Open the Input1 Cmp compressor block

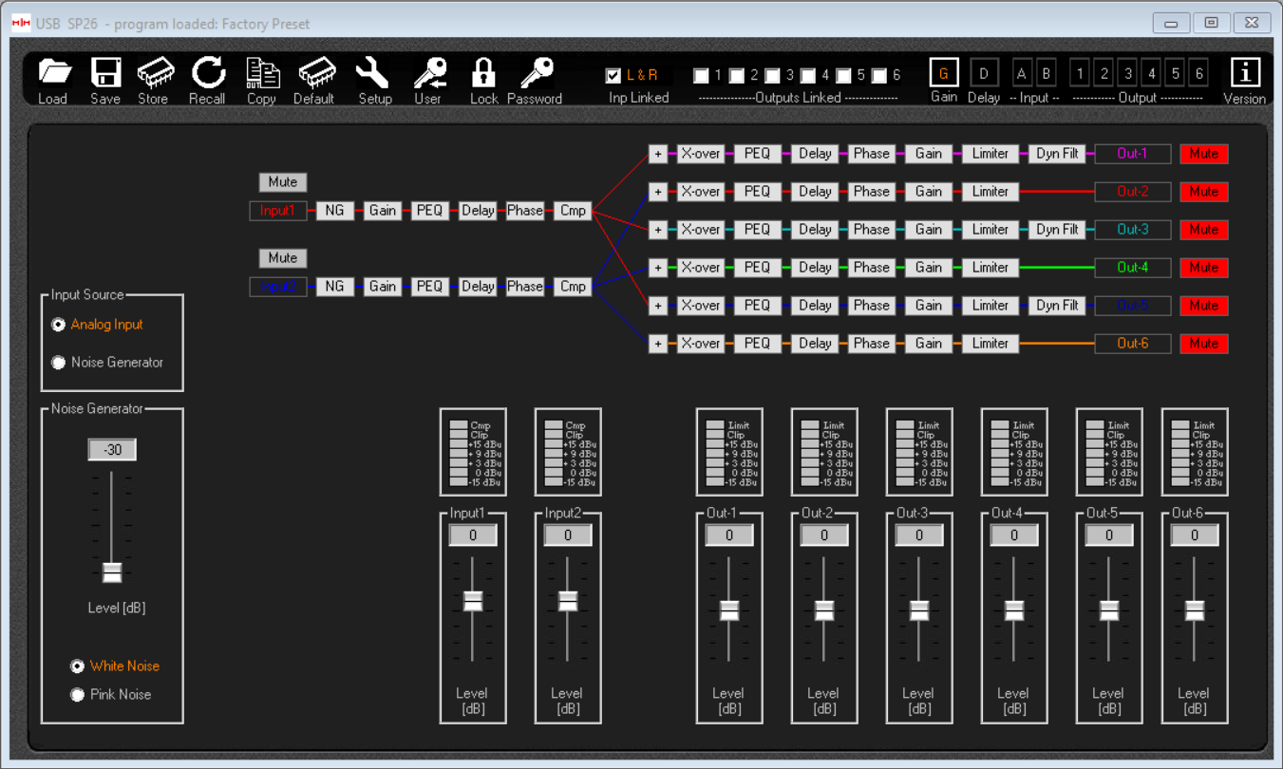[573, 211]
